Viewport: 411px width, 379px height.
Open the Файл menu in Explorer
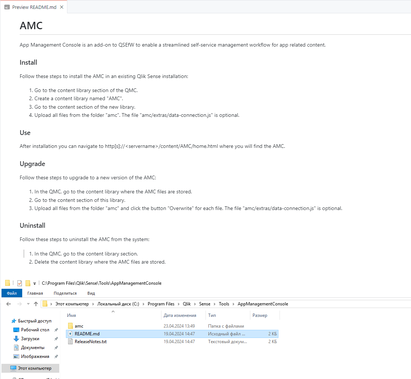(11, 293)
